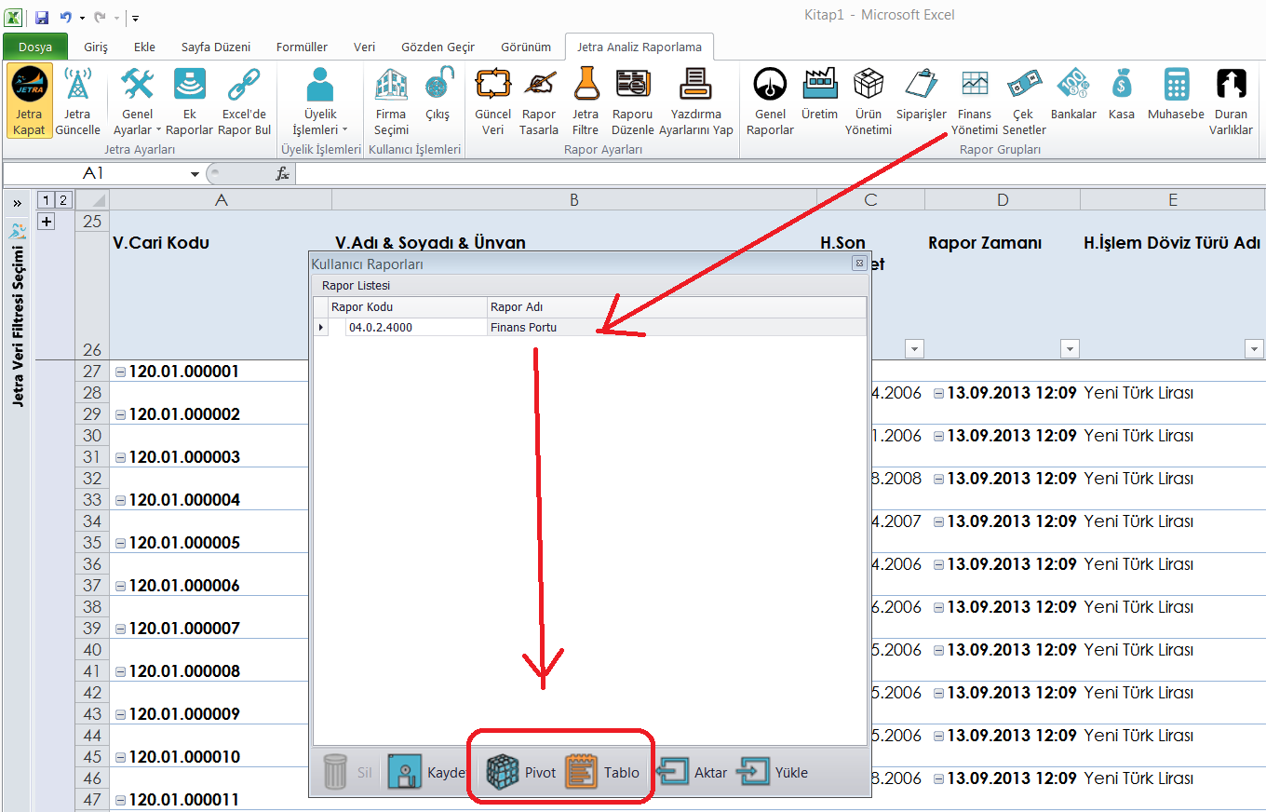Open Bankalar icon
Image resolution: width=1266 pixels, height=812 pixels.
[1072, 85]
